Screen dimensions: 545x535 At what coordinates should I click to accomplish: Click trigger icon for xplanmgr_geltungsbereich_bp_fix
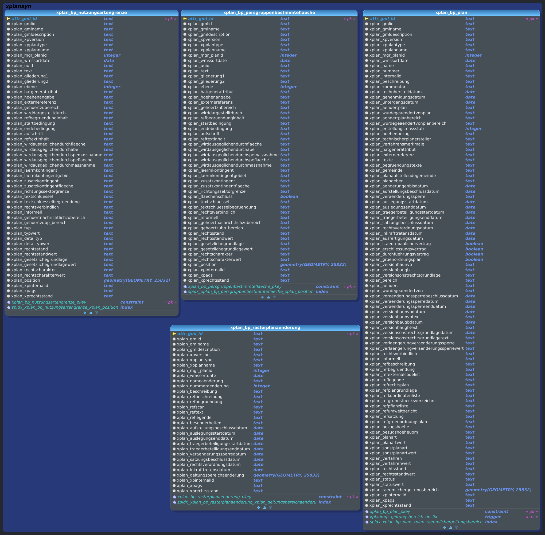coord(367,517)
